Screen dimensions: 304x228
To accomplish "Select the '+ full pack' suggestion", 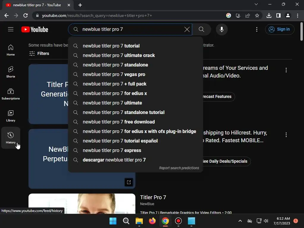I will 135,84.
